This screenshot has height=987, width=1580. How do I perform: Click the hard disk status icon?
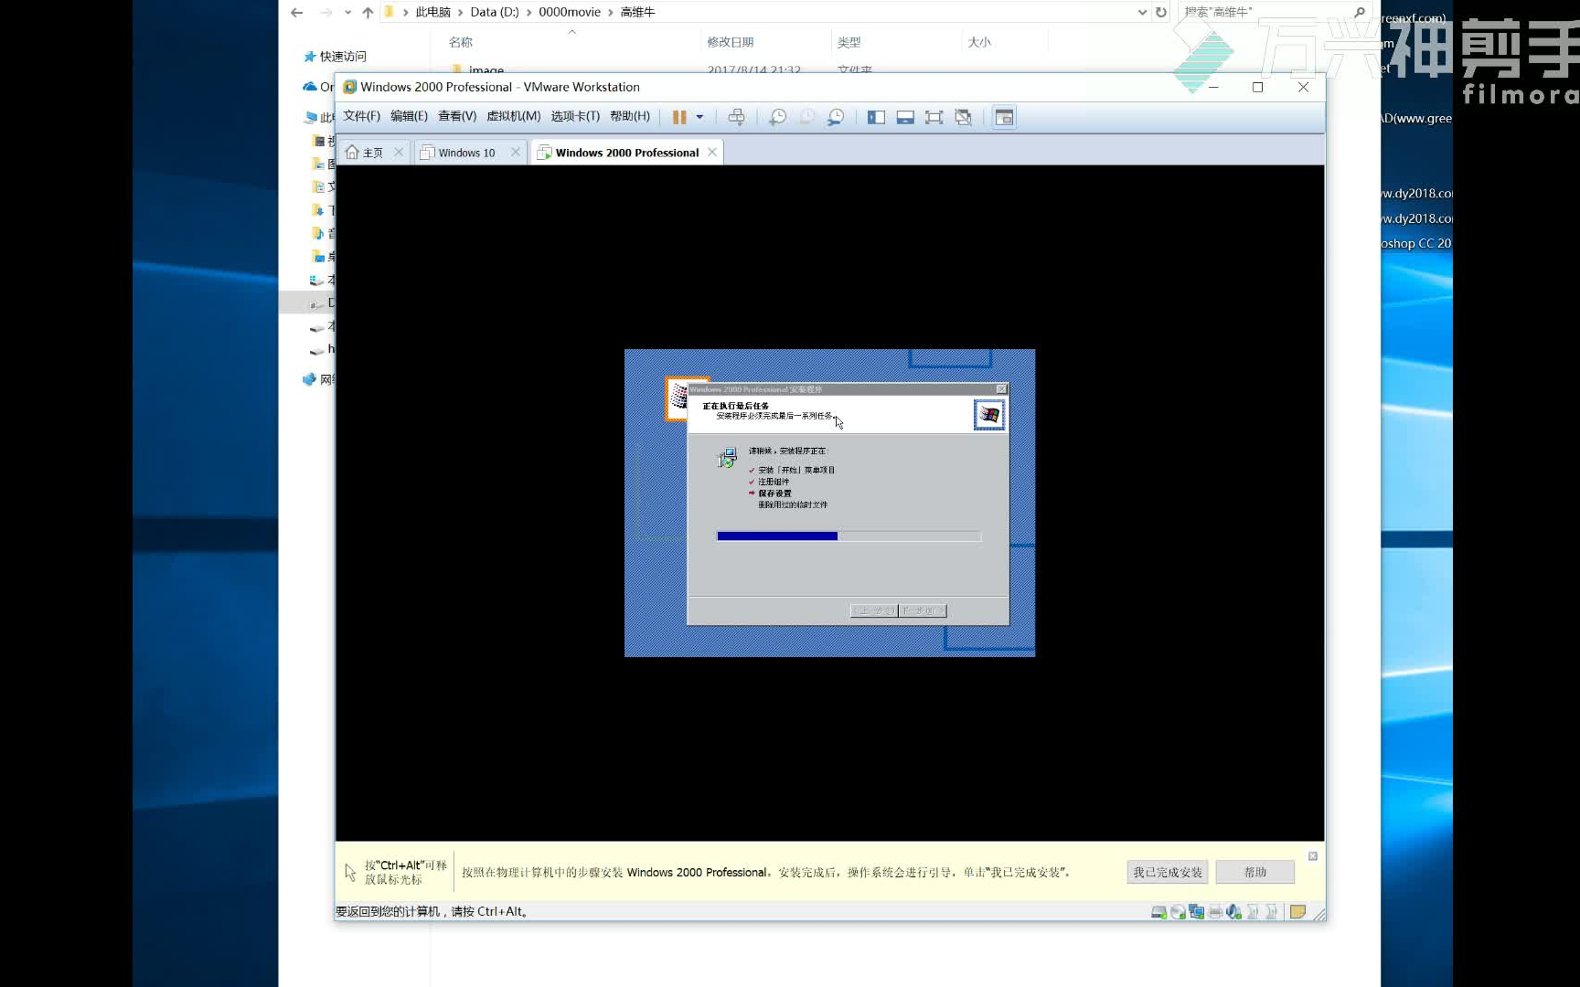1158,911
